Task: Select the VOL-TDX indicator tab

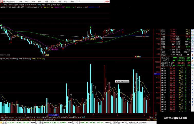Action: coord(18,117)
